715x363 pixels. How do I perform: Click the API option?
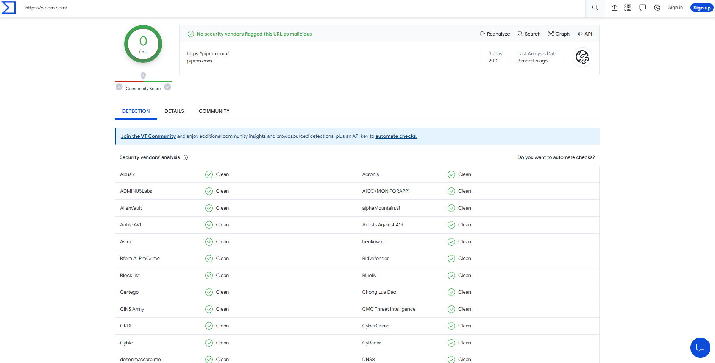585,34
